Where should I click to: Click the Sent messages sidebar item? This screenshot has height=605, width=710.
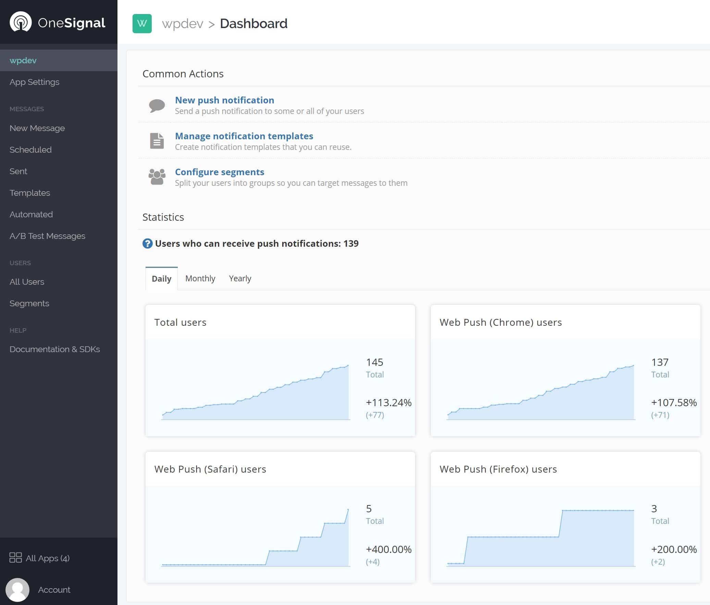(18, 171)
